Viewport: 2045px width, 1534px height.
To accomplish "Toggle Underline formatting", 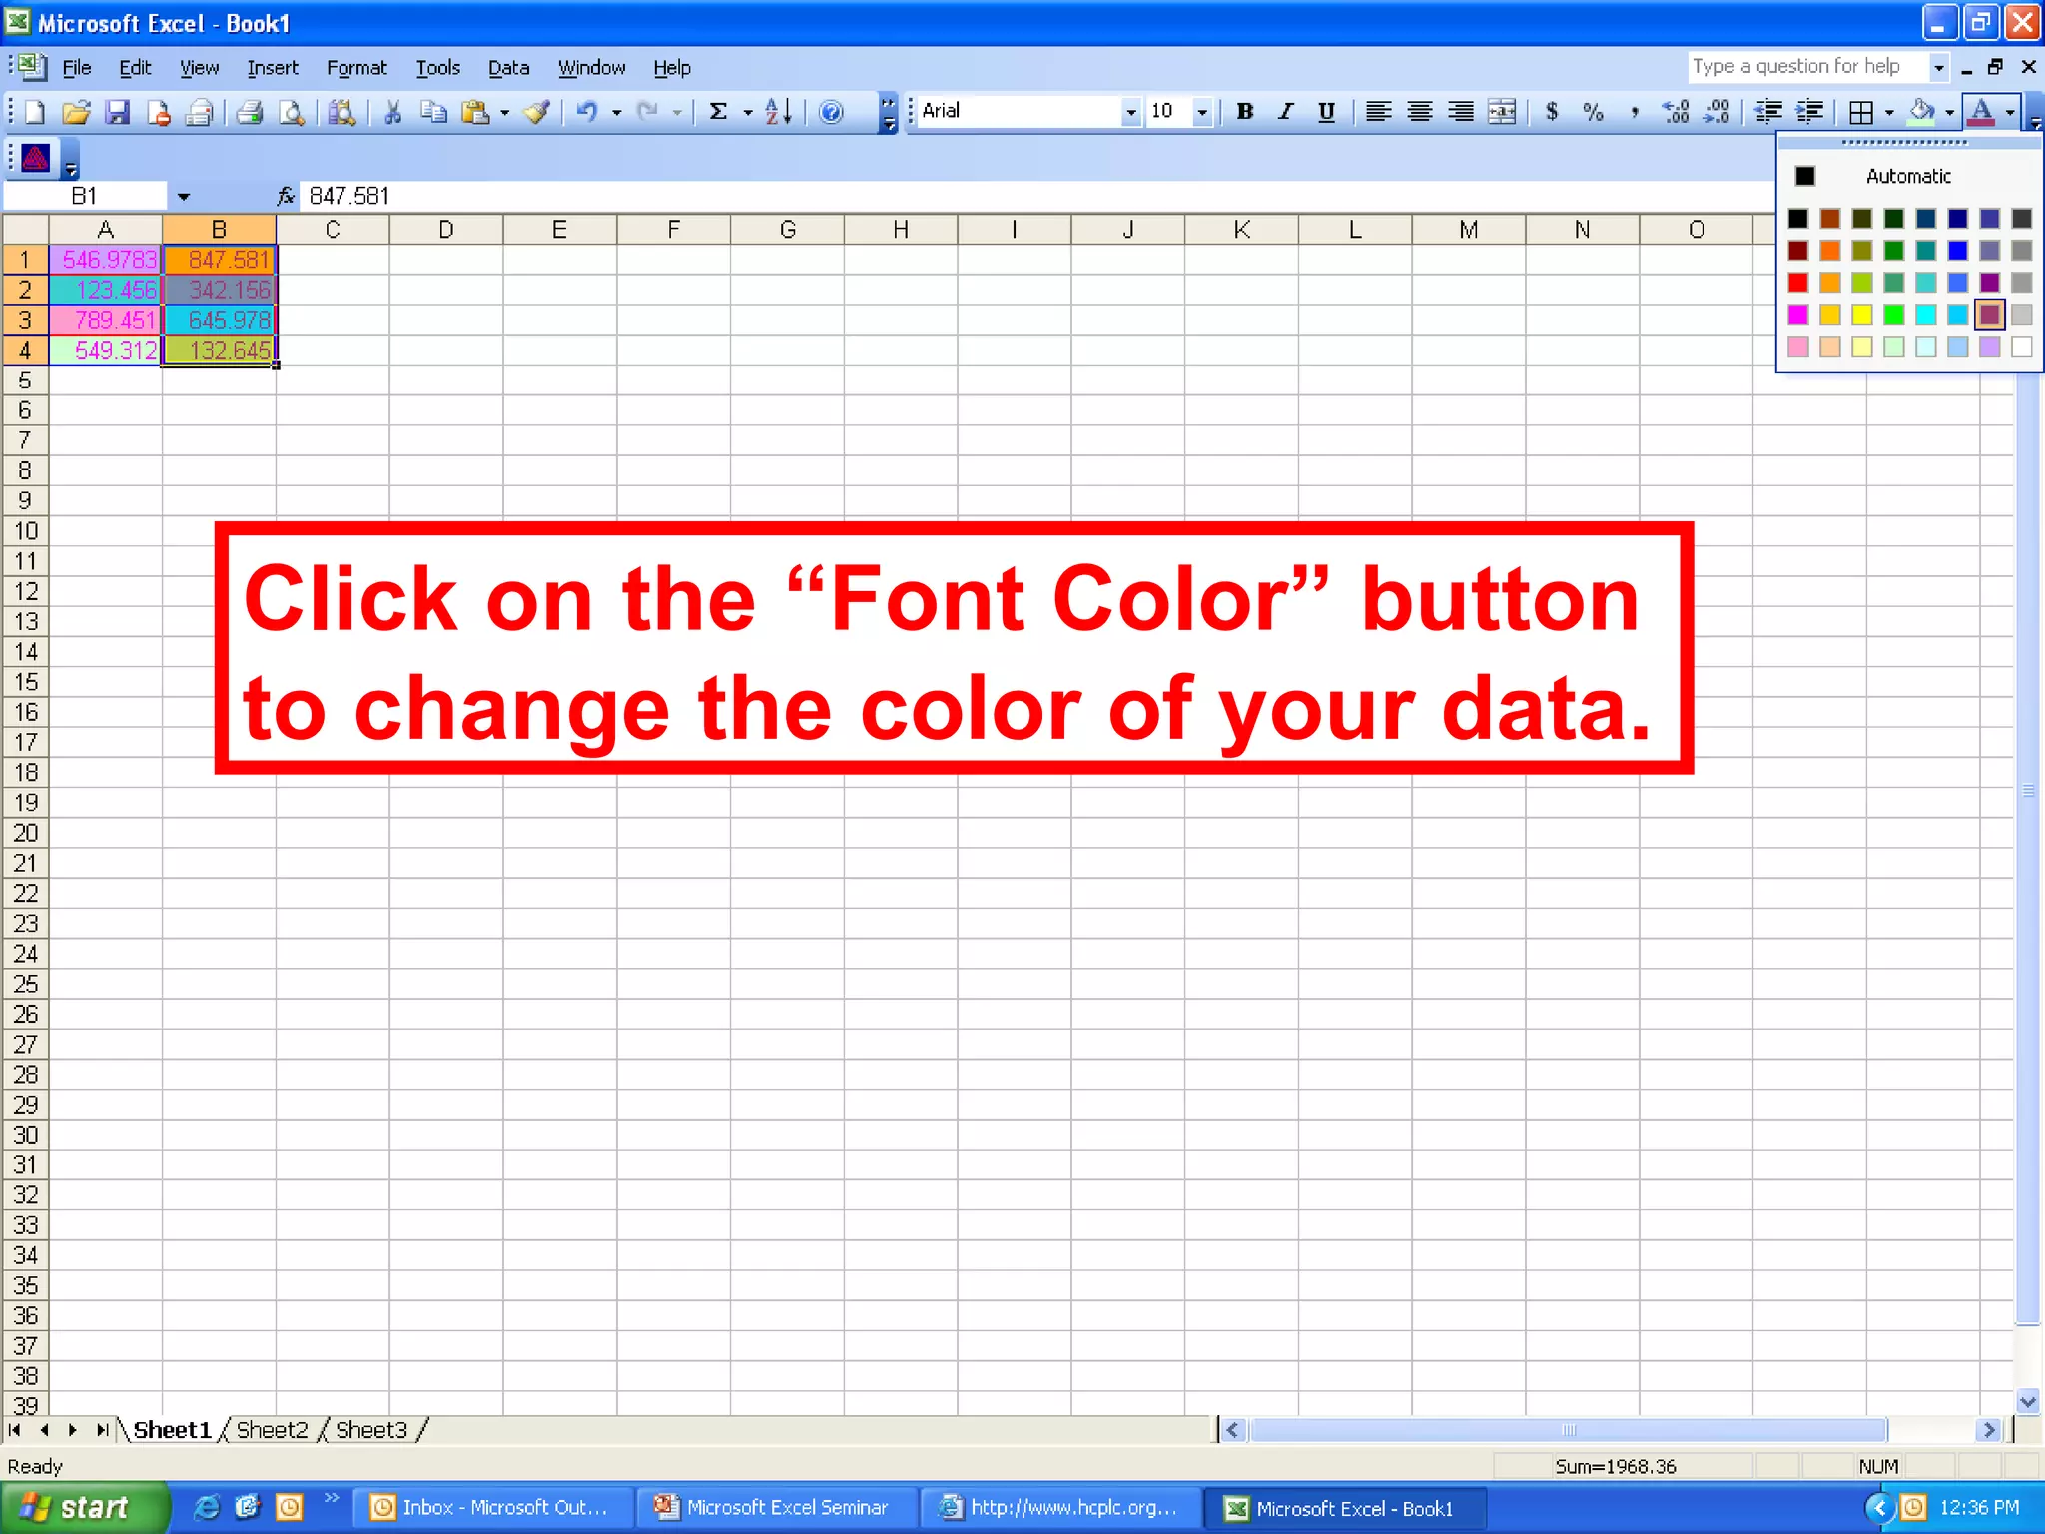I will [x=1326, y=112].
